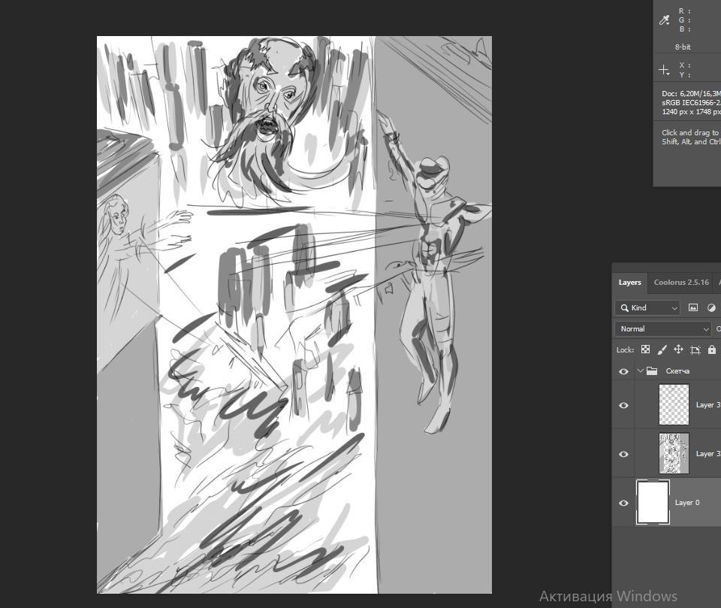The image size is (721, 608).
Task: Hide Layer 0 using its eye icon
Action: [x=623, y=503]
